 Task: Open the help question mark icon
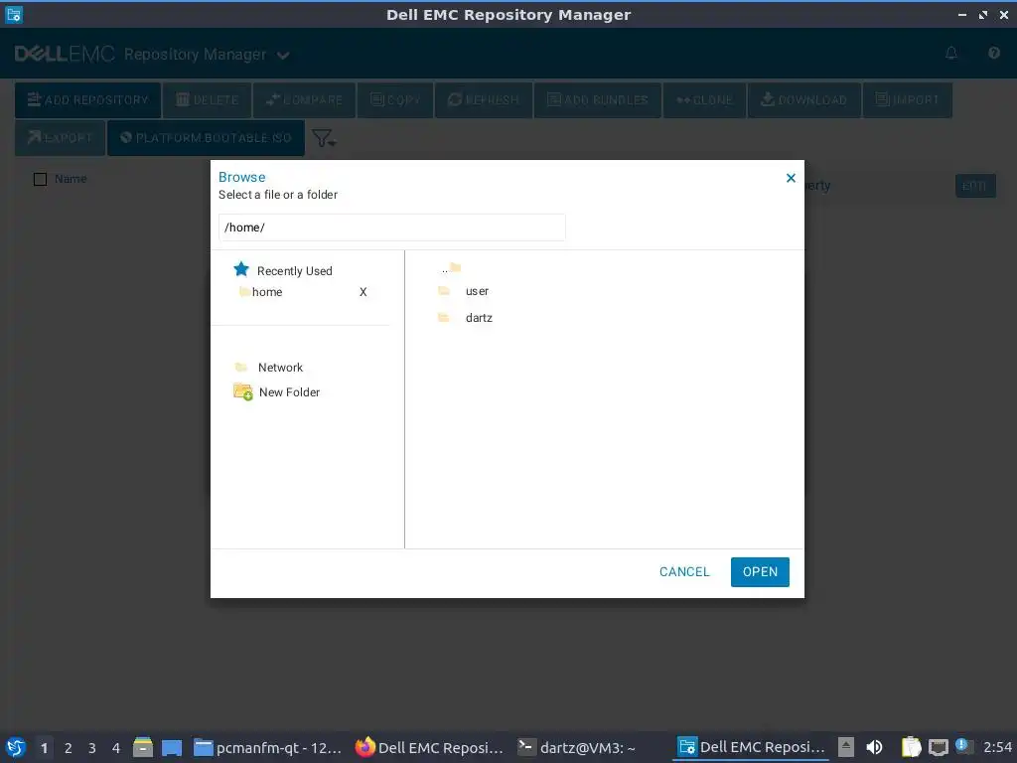pyautogui.click(x=993, y=53)
